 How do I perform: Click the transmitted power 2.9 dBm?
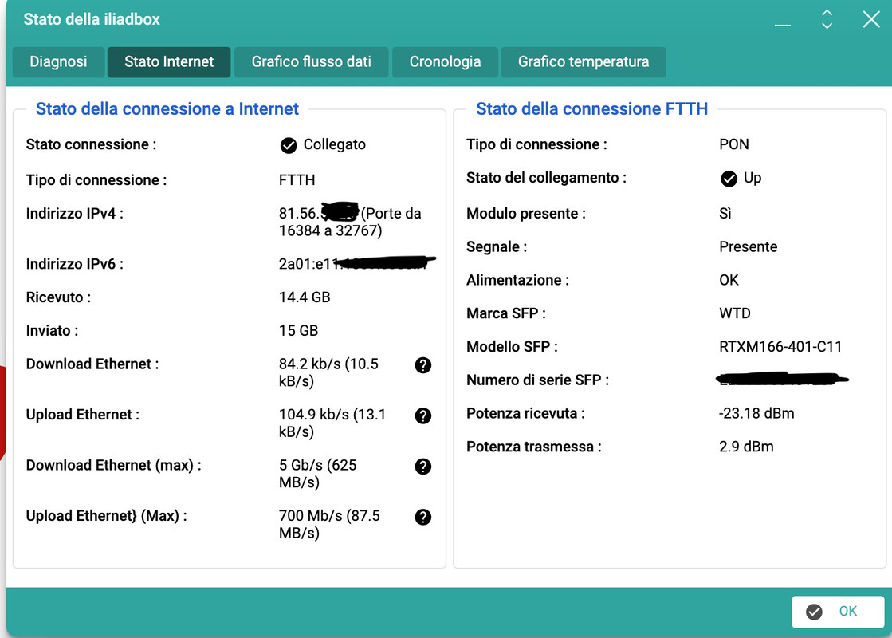746,447
